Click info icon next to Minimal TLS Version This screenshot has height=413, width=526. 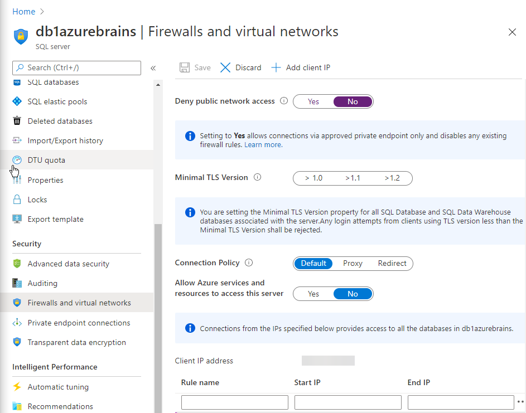coord(257,177)
